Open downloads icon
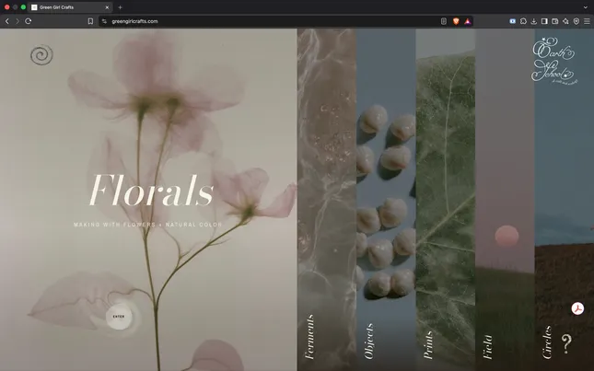594x371 pixels. click(x=534, y=21)
